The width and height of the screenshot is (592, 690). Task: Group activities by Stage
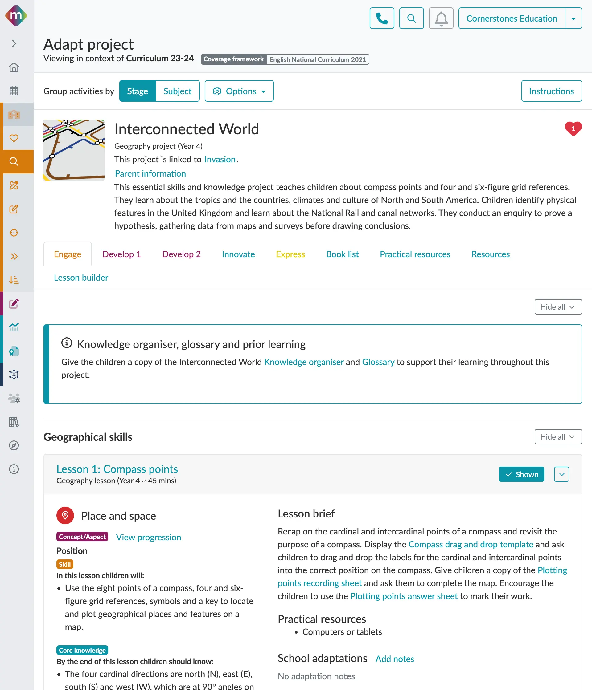click(x=137, y=91)
